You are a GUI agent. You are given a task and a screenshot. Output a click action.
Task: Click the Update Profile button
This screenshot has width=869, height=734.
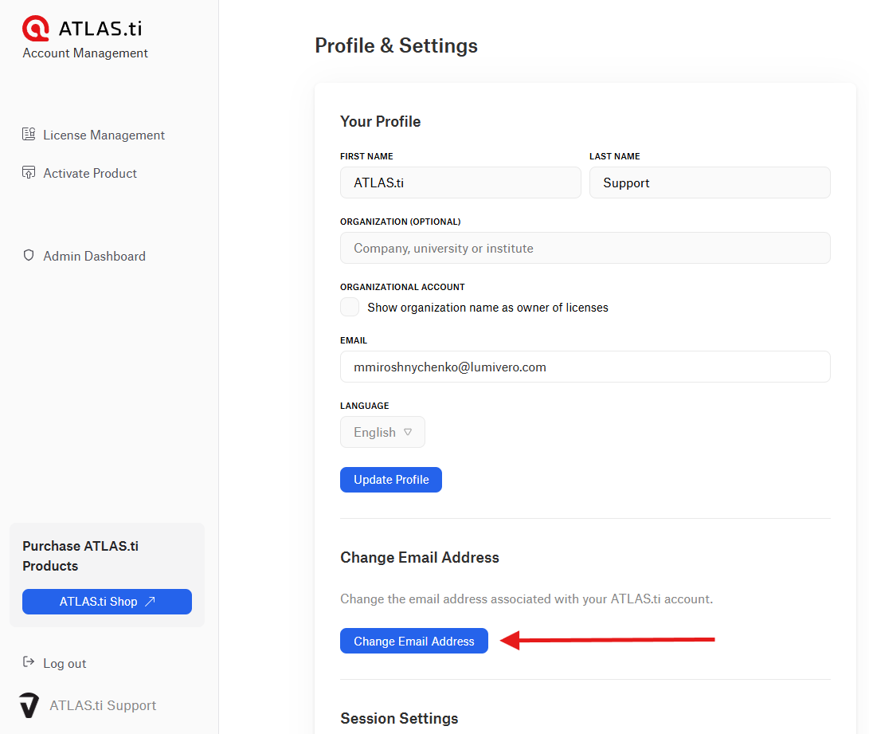click(391, 480)
